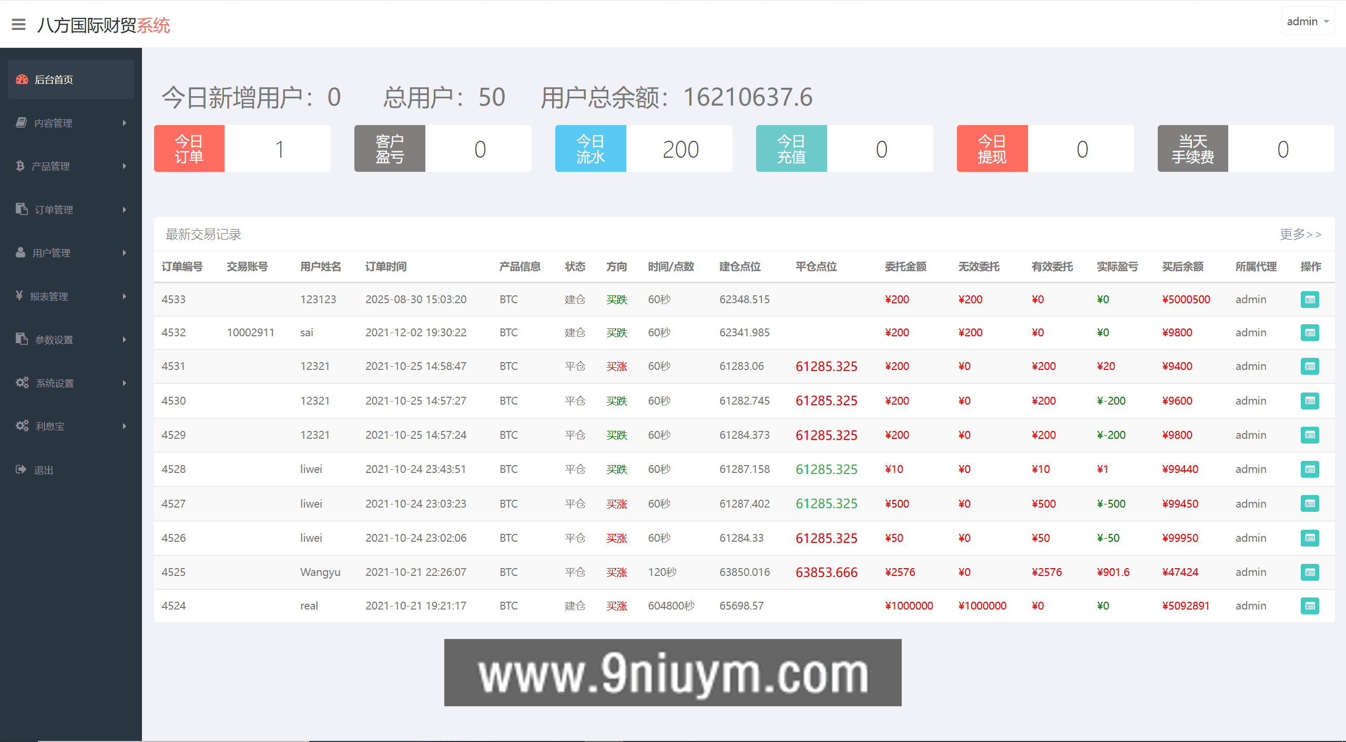This screenshot has height=742, width=1346.
Task: Click the 内容管理 book icon
Action: [x=21, y=122]
